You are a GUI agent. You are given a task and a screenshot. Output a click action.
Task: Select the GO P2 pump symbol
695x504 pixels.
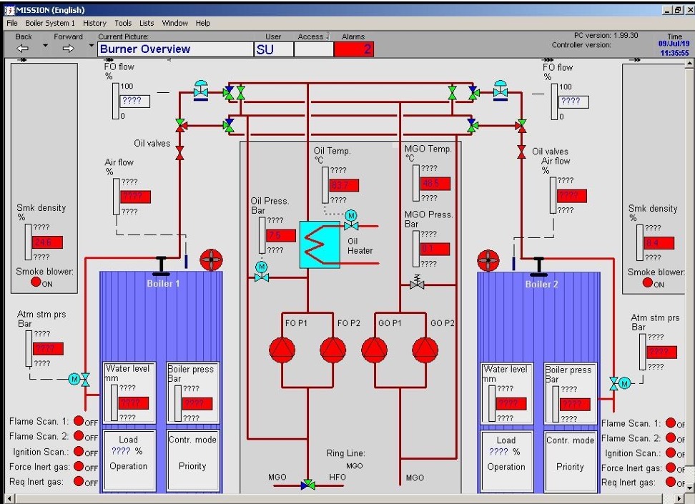click(425, 350)
